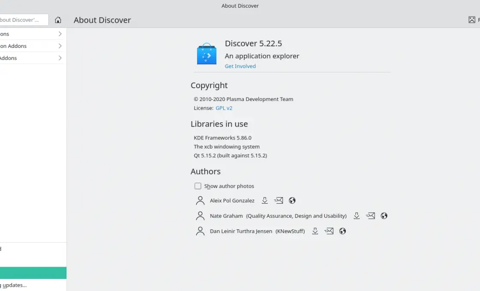
Task: Go to the Home page icon
Action: point(58,20)
